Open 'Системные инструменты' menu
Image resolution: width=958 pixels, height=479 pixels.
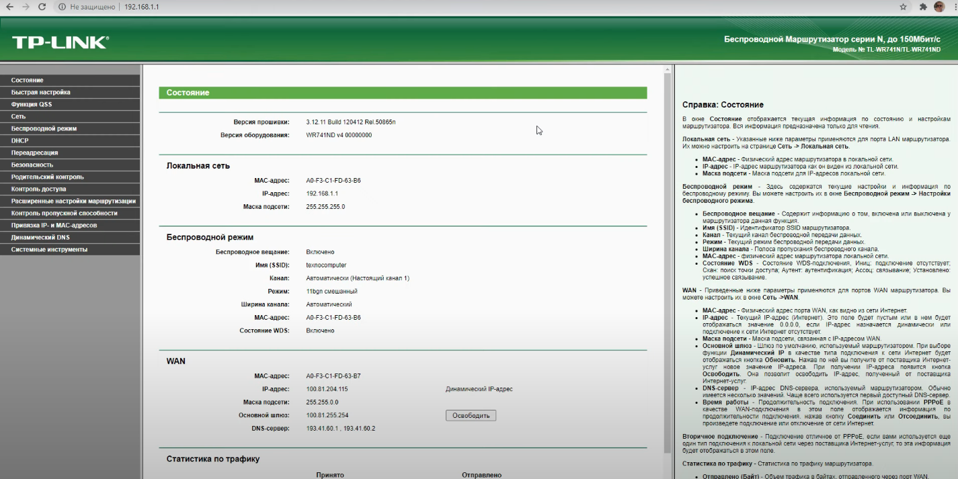[49, 249]
